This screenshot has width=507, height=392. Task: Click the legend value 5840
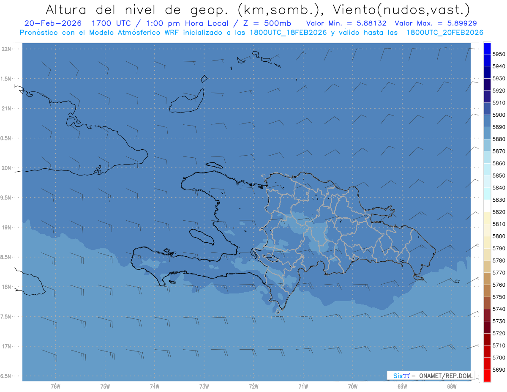[x=499, y=188]
